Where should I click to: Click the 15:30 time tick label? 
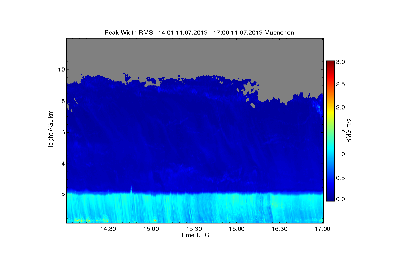194,229
